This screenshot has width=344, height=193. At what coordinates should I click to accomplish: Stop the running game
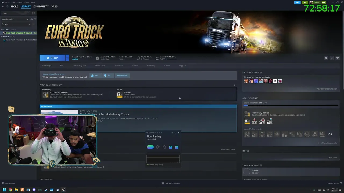[x=52, y=58]
